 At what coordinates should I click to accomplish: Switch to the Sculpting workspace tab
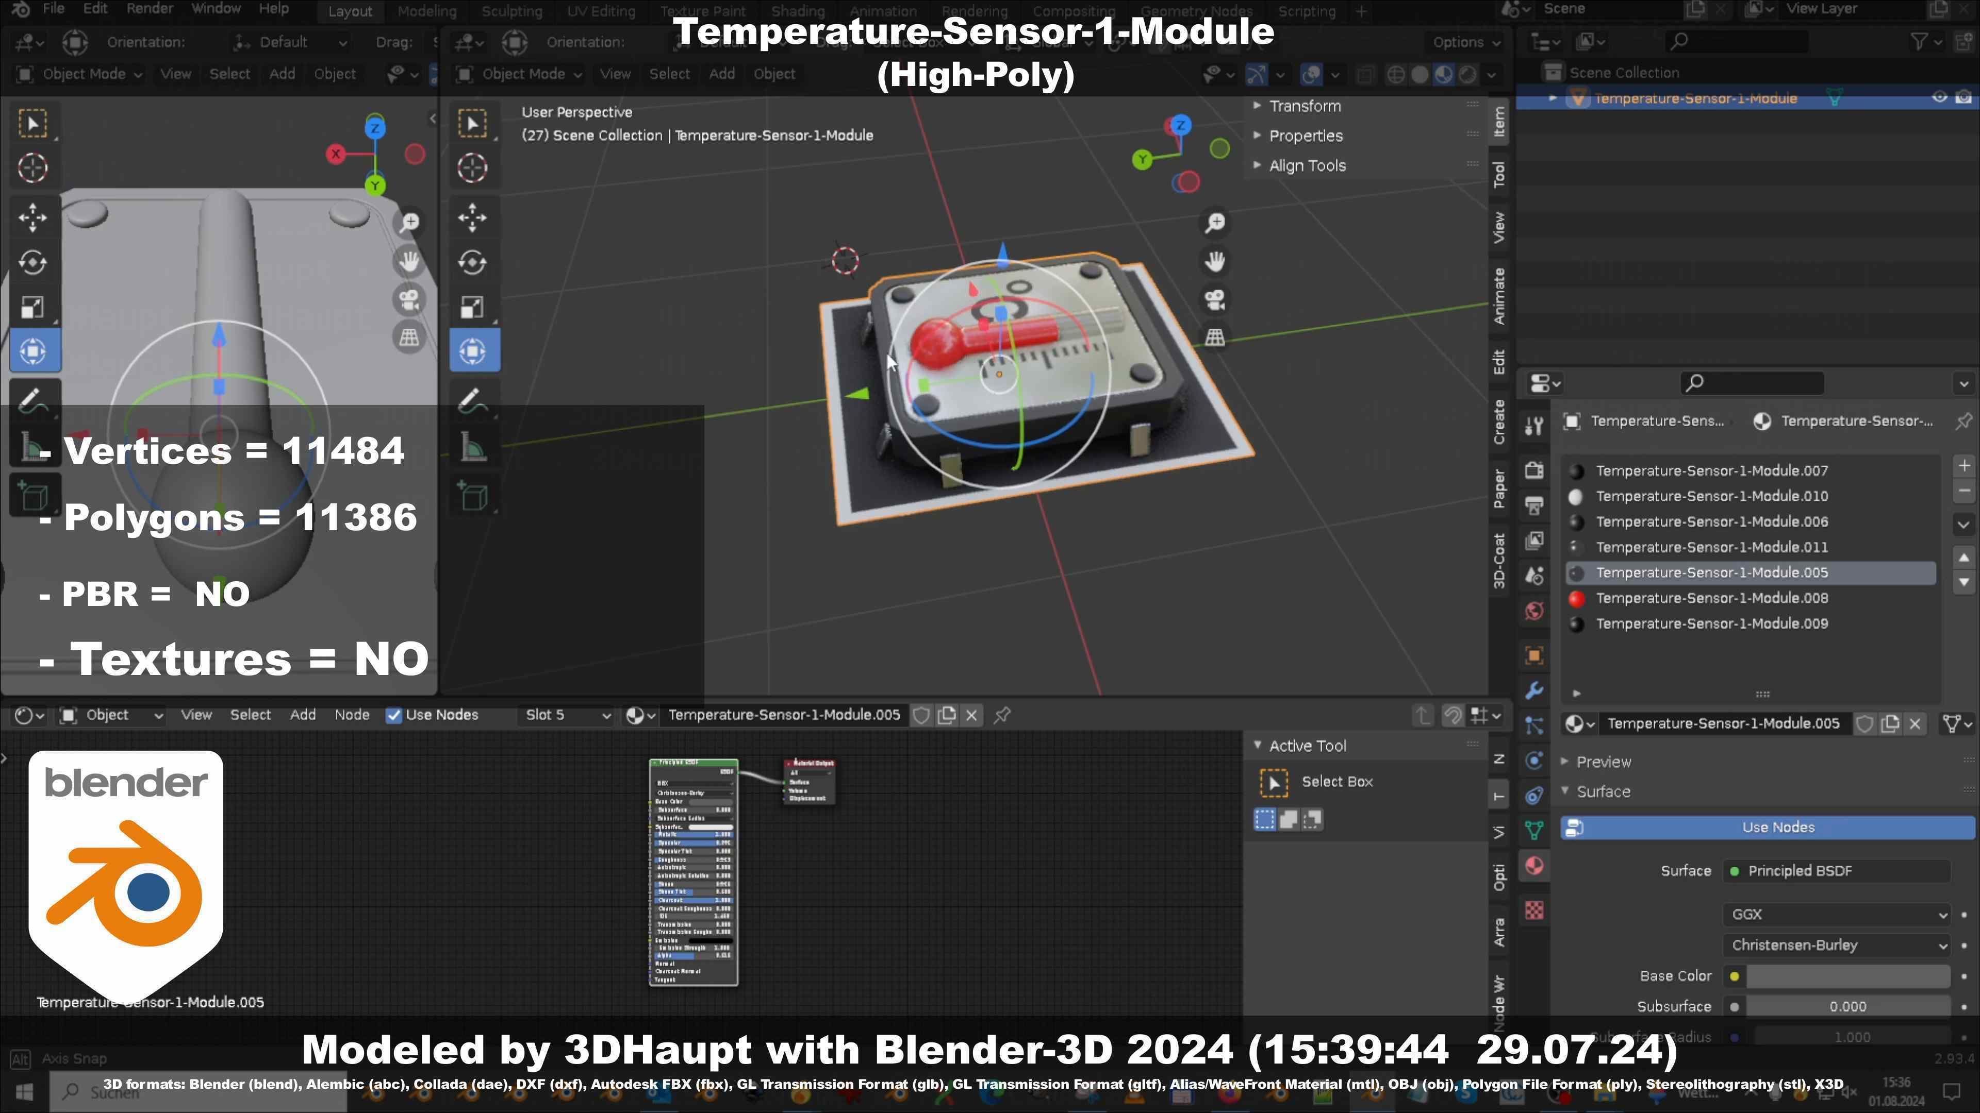pyautogui.click(x=511, y=11)
